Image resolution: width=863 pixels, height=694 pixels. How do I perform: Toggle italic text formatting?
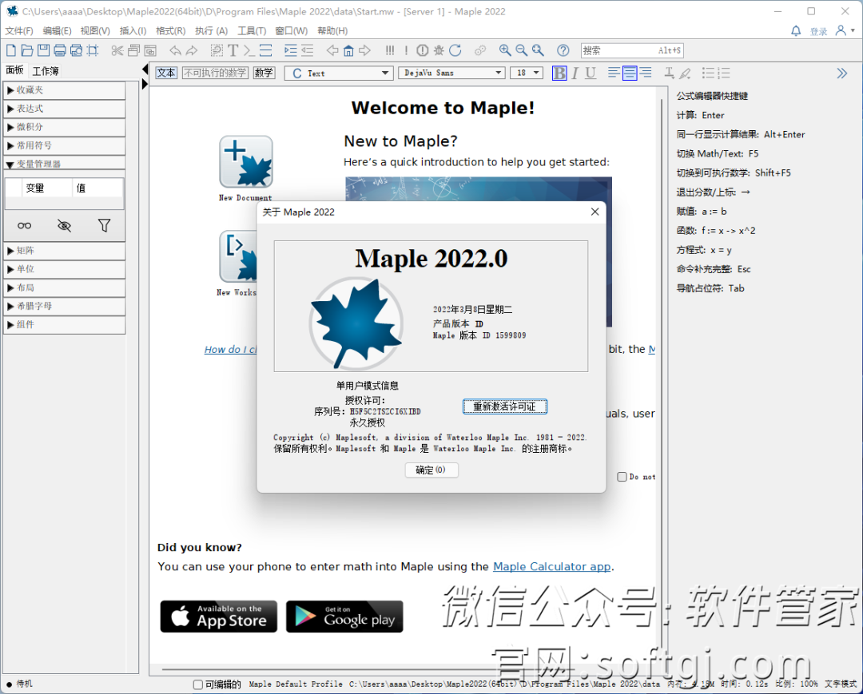[575, 73]
